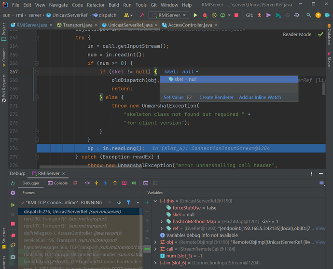Screen dimensions: 333x269
Task: Switch to AccessController.java tab
Action: point(190,25)
